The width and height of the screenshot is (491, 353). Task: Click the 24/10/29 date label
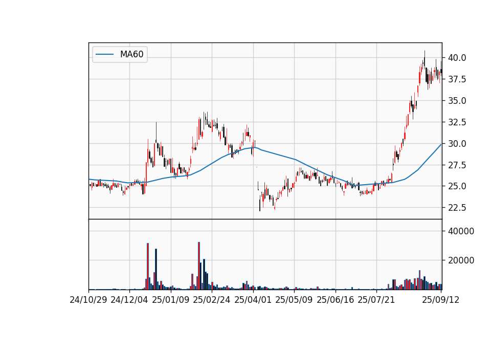[x=88, y=300]
